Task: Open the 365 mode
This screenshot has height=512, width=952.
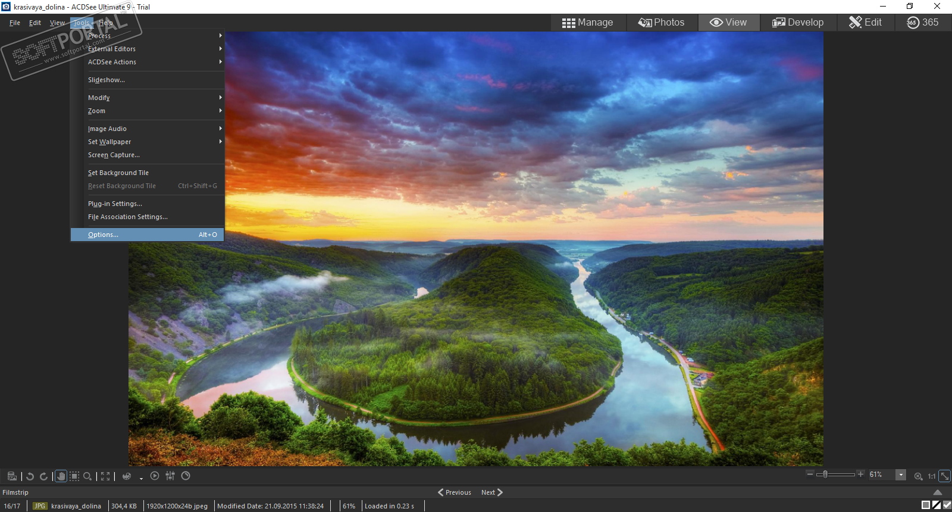Action: pos(922,23)
